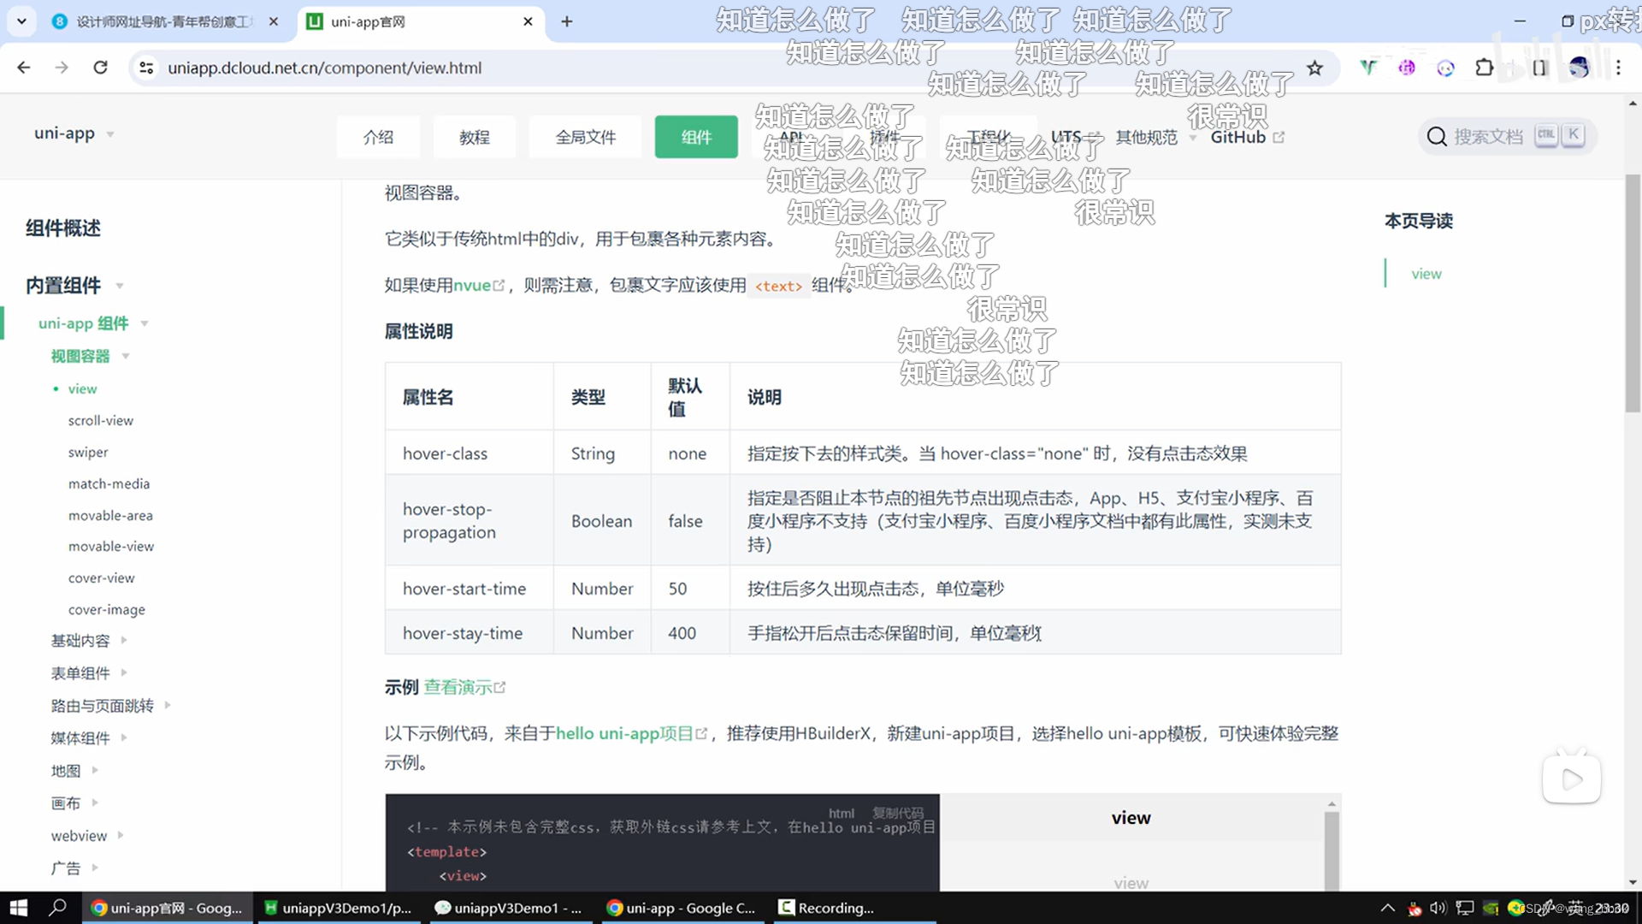1642x924 pixels.
Task: Expand the 媒体组件 group
Action: tap(89, 737)
